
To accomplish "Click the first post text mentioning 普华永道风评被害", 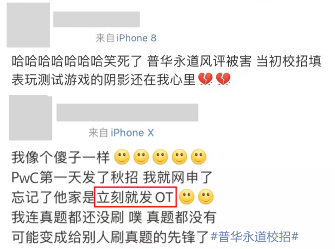I will pyautogui.click(x=167, y=70).
